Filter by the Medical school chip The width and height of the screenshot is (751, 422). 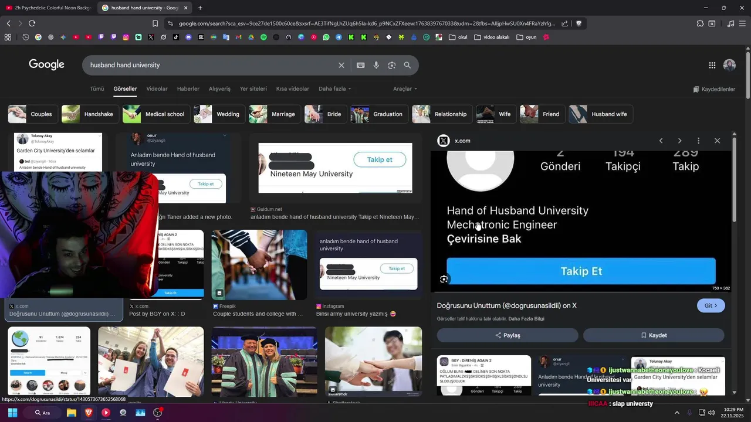click(x=156, y=114)
